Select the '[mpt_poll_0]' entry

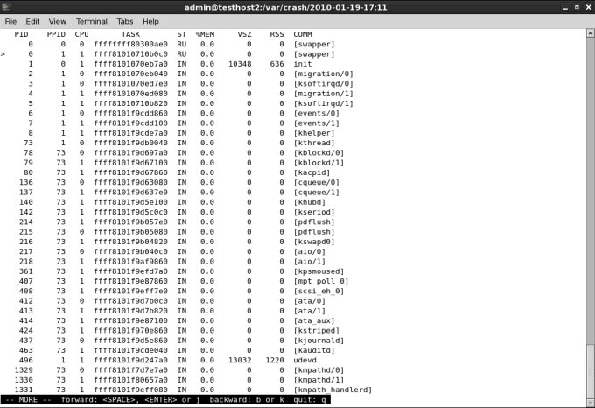[x=321, y=281]
